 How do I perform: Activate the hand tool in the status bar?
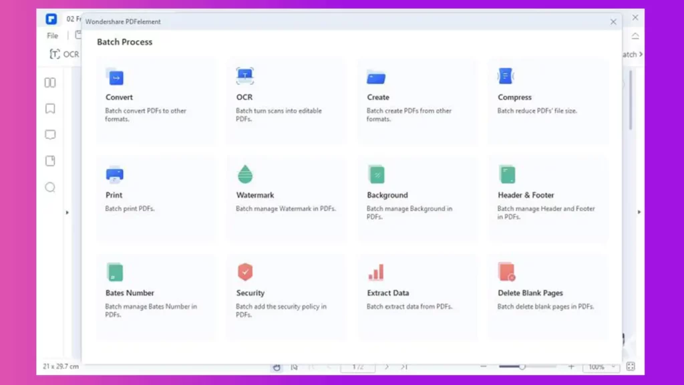(x=277, y=367)
